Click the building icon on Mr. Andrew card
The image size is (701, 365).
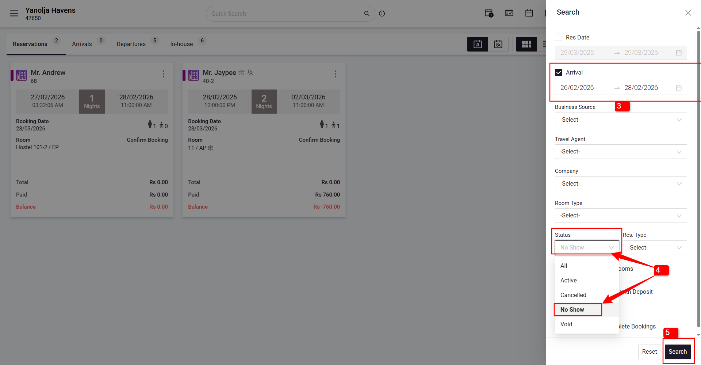[x=22, y=75]
